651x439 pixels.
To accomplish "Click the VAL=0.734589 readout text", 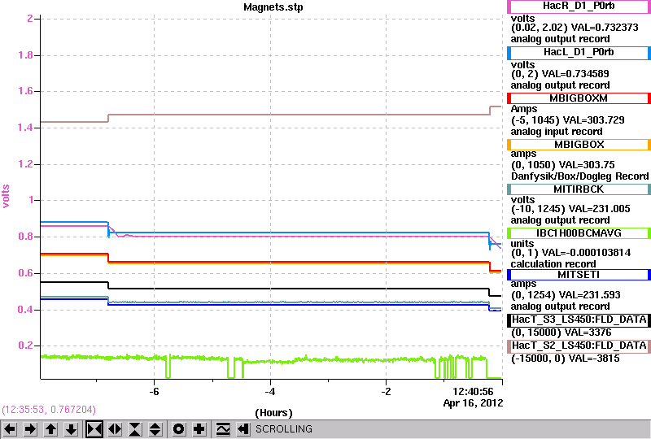I will 575,74.
